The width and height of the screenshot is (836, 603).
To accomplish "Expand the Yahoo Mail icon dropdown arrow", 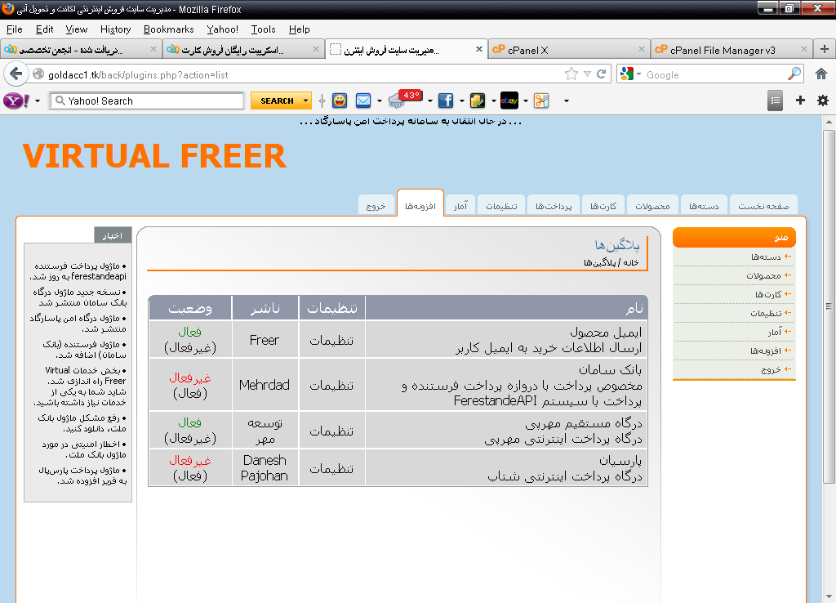I will (x=379, y=100).
